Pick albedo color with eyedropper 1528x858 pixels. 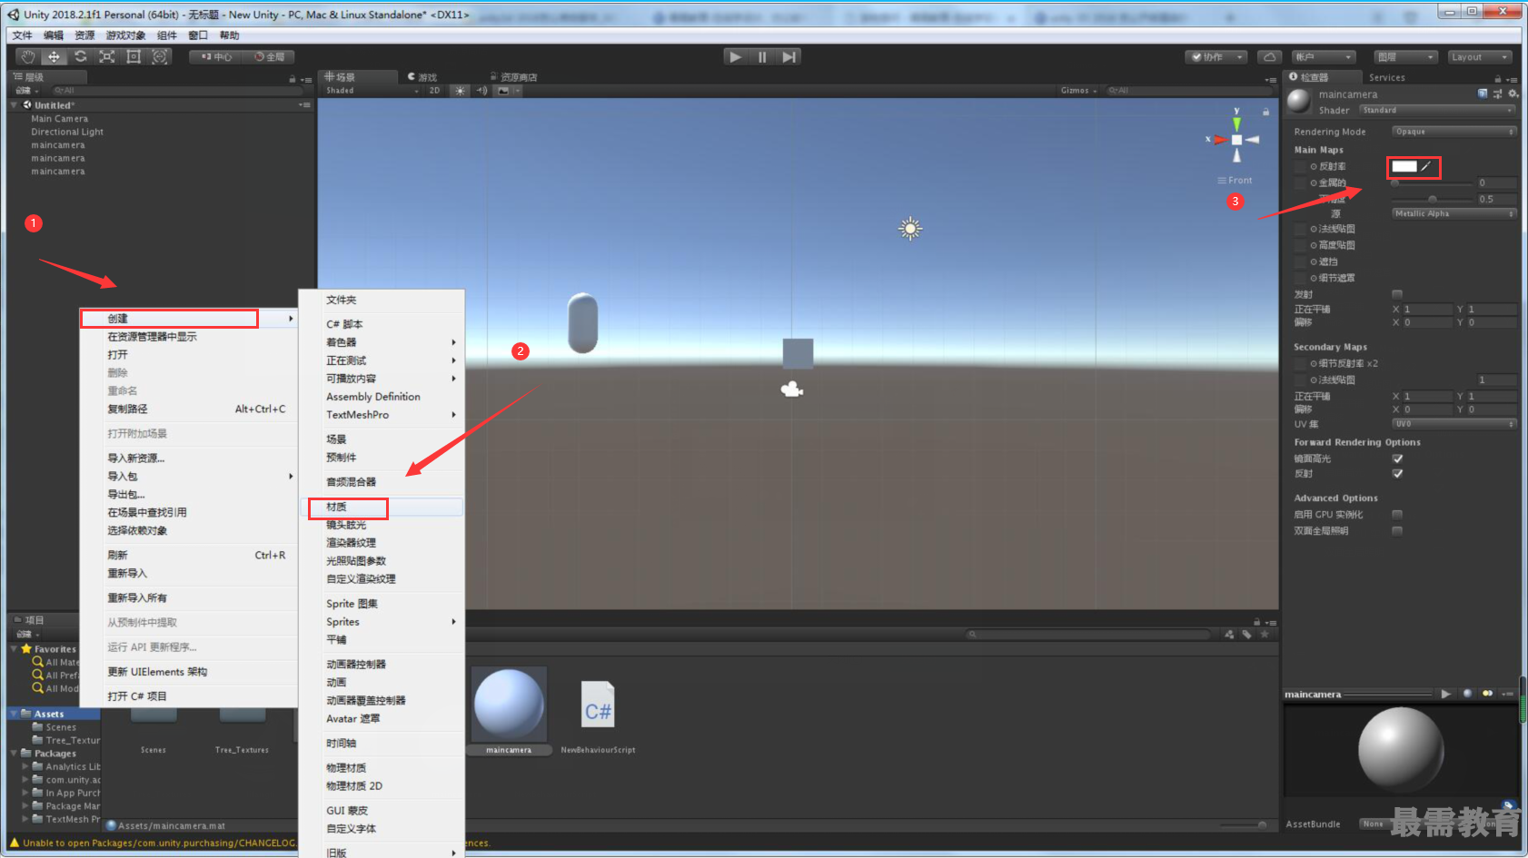coord(1425,166)
